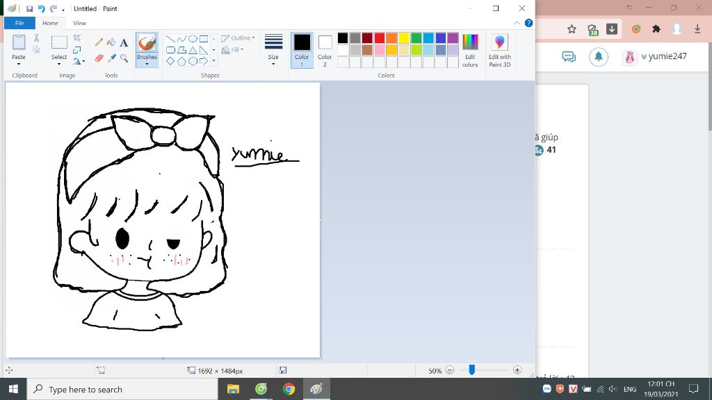Activate the Color 1 foreground selector
Image resolution: width=712 pixels, height=400 pixels.
point(302,50)
